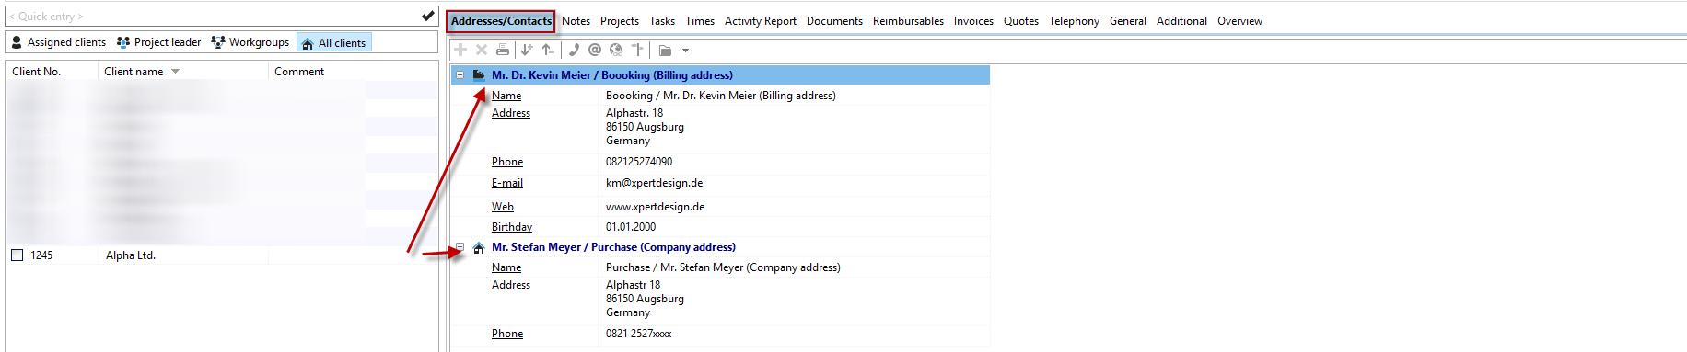The height and width of the screenshot is (352, 1687).
Task: Click Address link under Kevin Meier
Action: click(x=511, y=113)
